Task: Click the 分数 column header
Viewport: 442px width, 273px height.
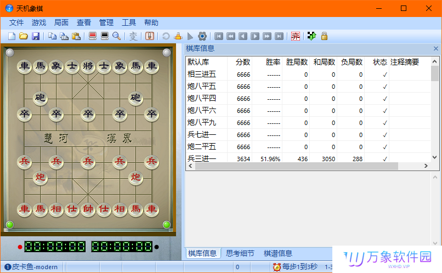Action: tap(243, 62)
